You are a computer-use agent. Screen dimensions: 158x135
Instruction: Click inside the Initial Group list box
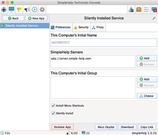(x=93, y=88)
